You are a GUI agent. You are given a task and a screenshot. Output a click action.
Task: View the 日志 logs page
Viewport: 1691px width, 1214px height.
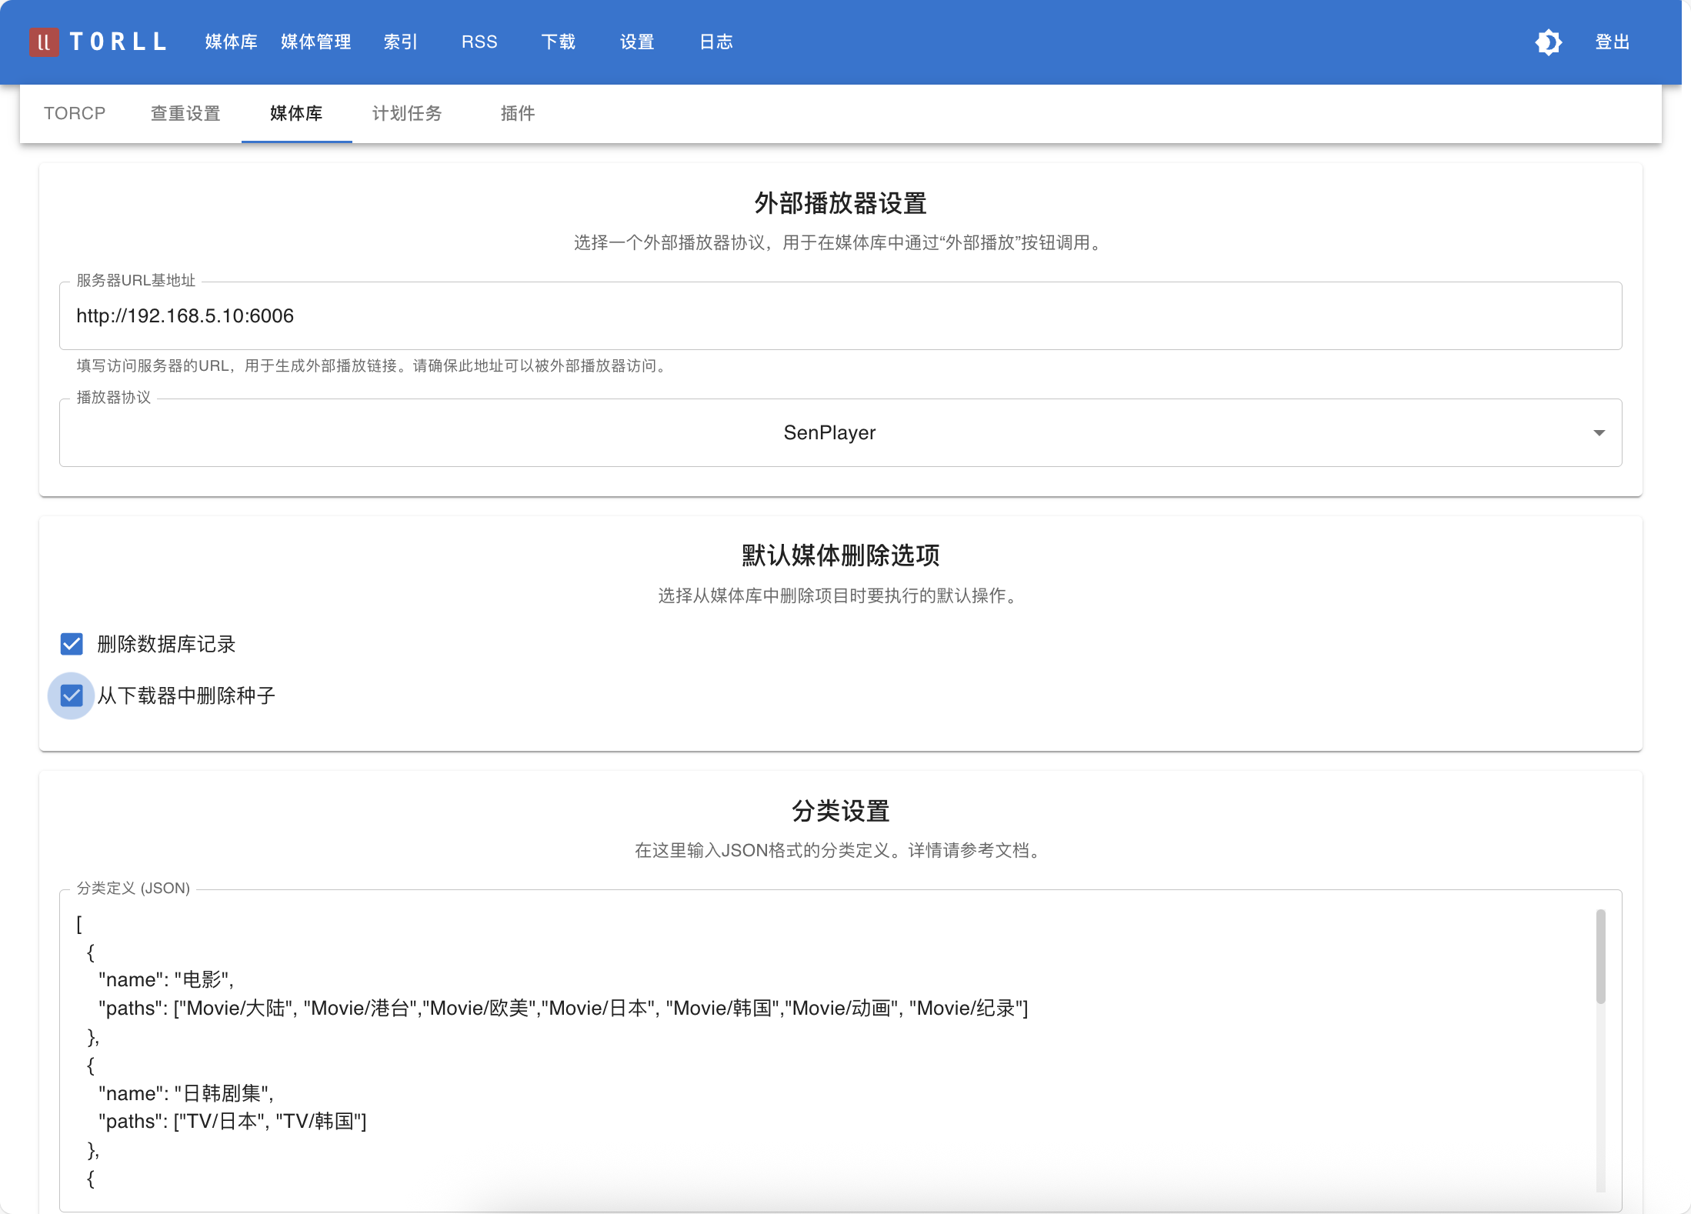point(715,42)
